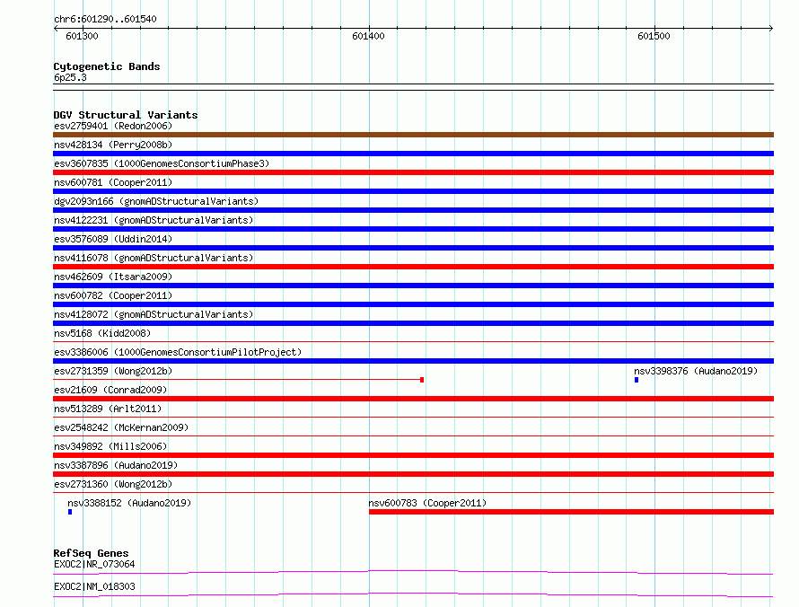
Task: Select esv3576089 (Uddin2014) label
Action: click(x=113, y=239)
